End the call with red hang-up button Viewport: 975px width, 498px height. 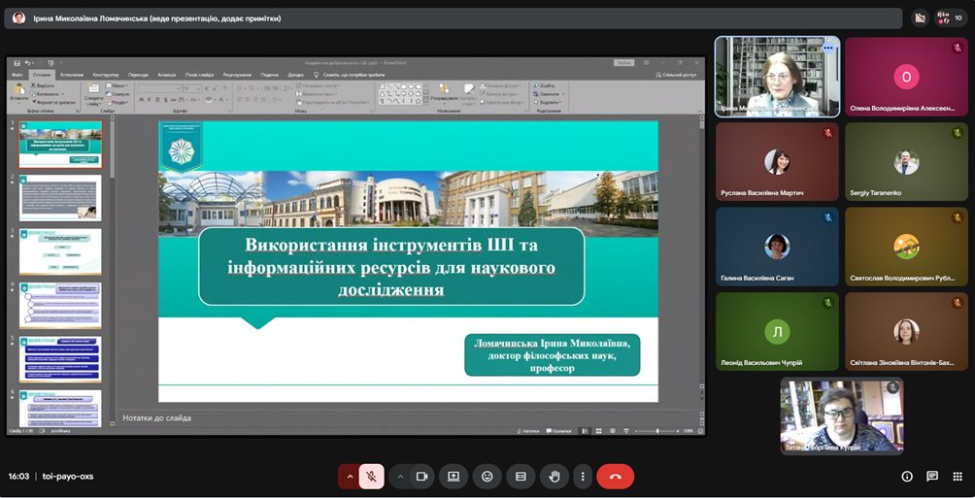[x=615, y=477]
